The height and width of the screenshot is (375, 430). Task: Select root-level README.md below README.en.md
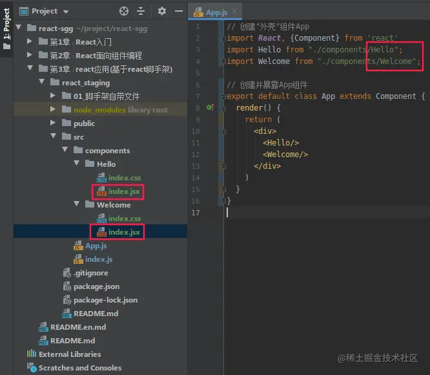(73, 341)
